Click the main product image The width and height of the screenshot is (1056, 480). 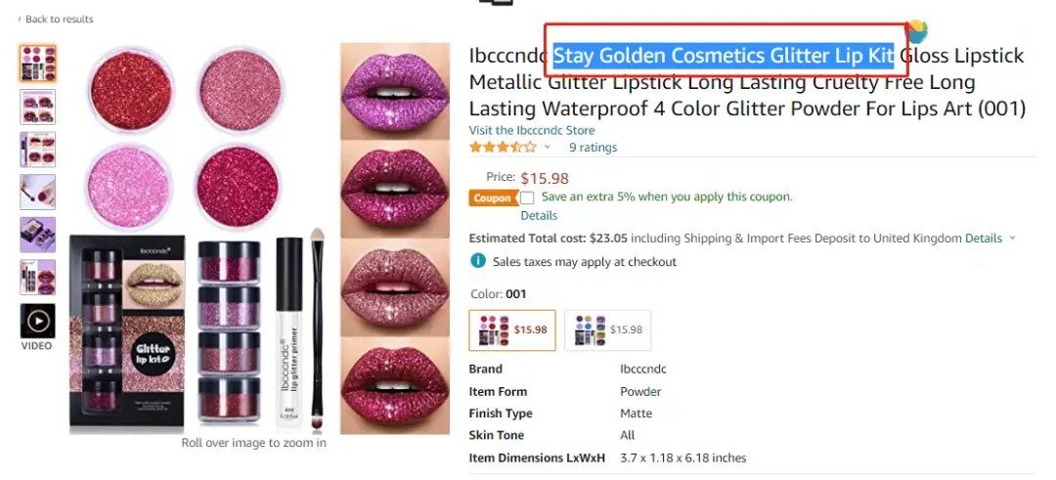tap(259, 238)
